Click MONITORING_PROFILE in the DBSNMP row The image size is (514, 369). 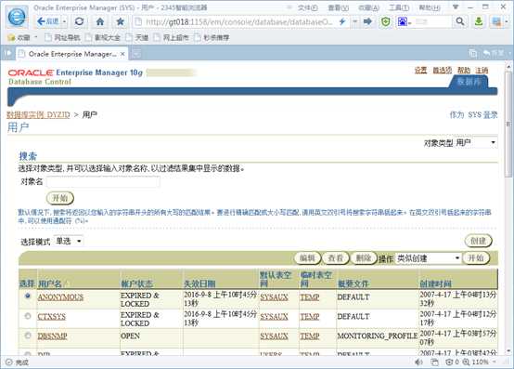378,336
